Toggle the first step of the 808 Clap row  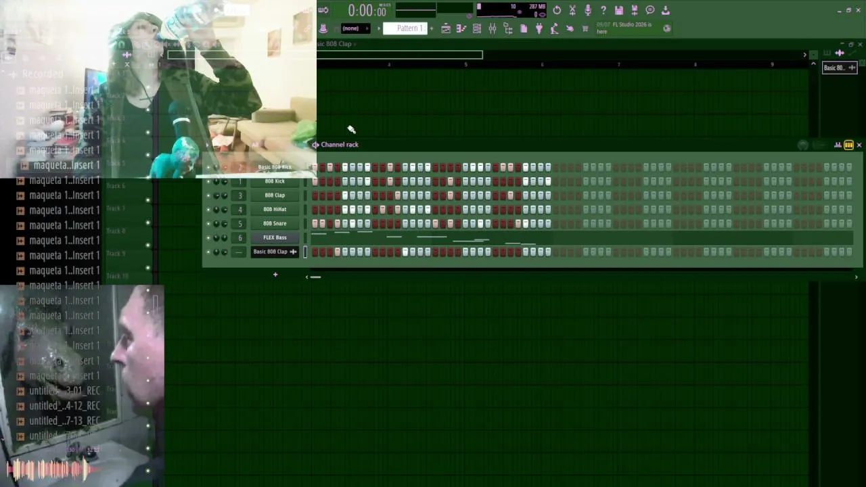pos(315,195)
